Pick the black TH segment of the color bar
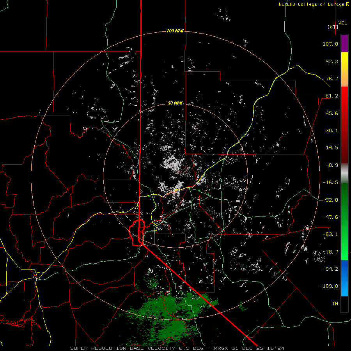Screen dimensions: 351x351 click(x=344, y=304)
